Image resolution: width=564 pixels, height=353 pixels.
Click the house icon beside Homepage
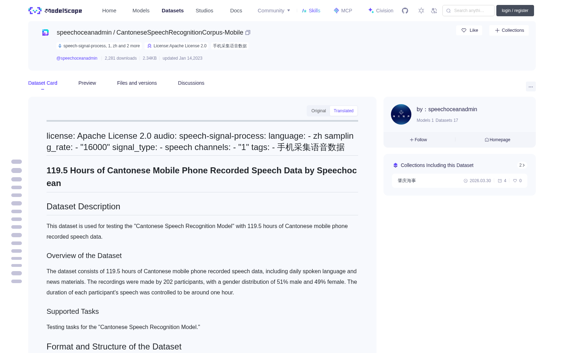click(487, 140)
